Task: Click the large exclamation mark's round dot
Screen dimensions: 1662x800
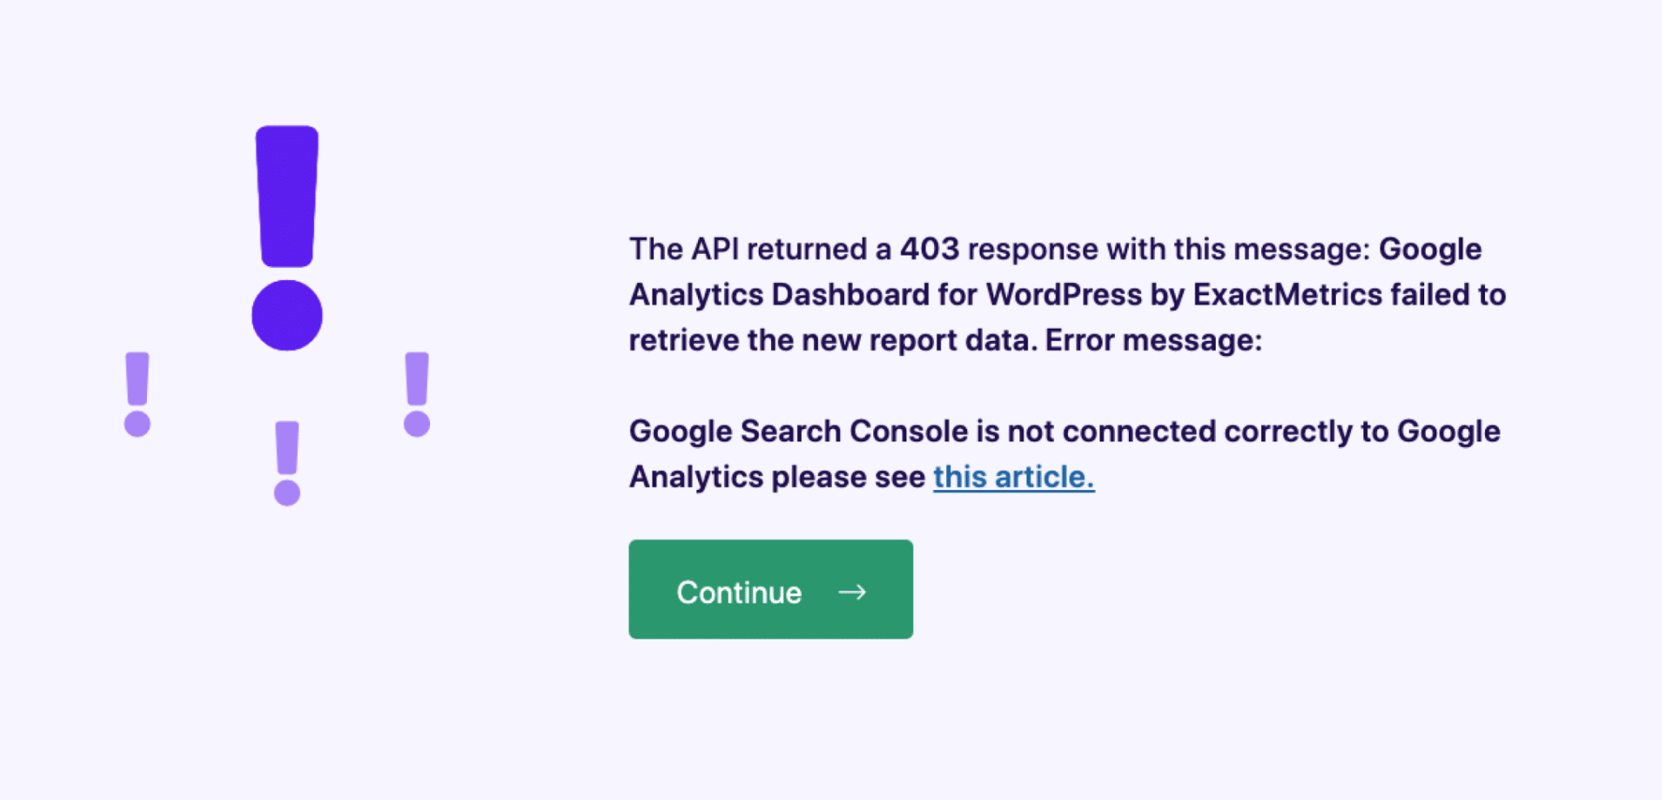Action: click(x=287, y=316)
